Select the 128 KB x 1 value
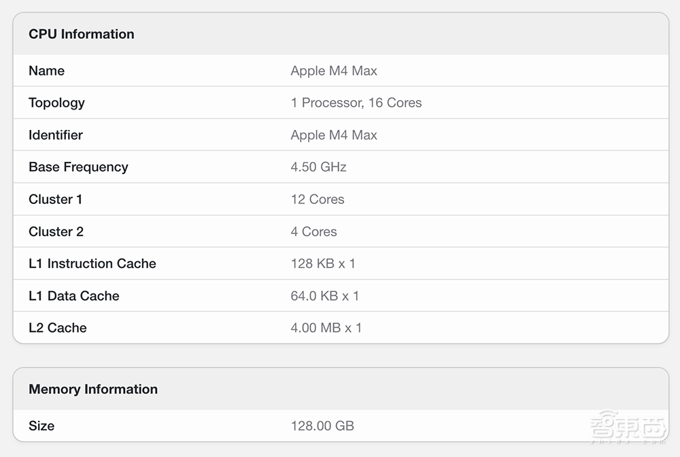The height and width of the screenshot is (457, 680). pyautogui.click(x=322, y=263)
